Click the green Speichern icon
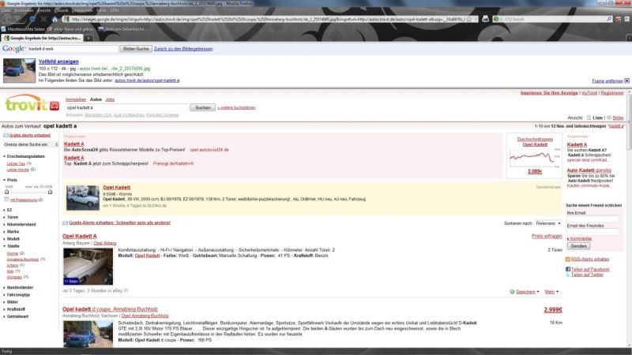 [512, 292]
